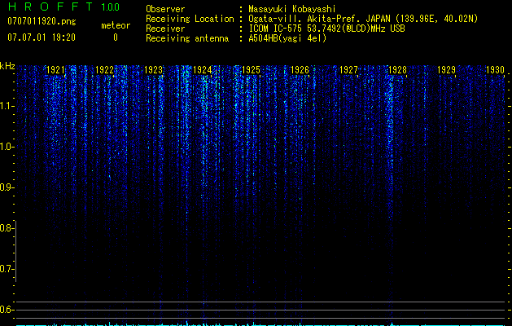This screenshot has width=512, height=326.
Task: Click the 0.6 kHz axis label
Action: point(7,310)
